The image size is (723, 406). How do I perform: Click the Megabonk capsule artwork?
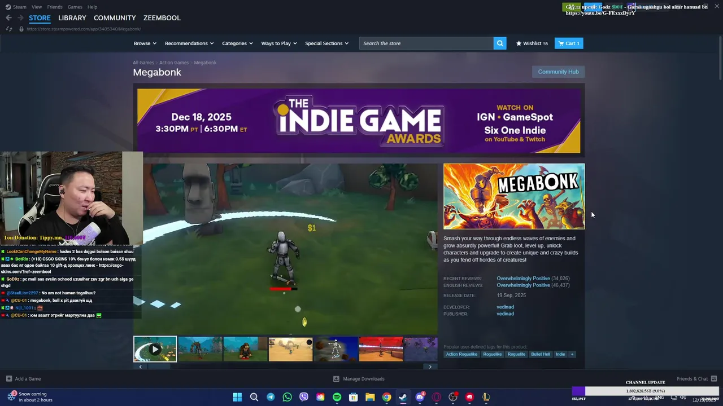(514, 196)
